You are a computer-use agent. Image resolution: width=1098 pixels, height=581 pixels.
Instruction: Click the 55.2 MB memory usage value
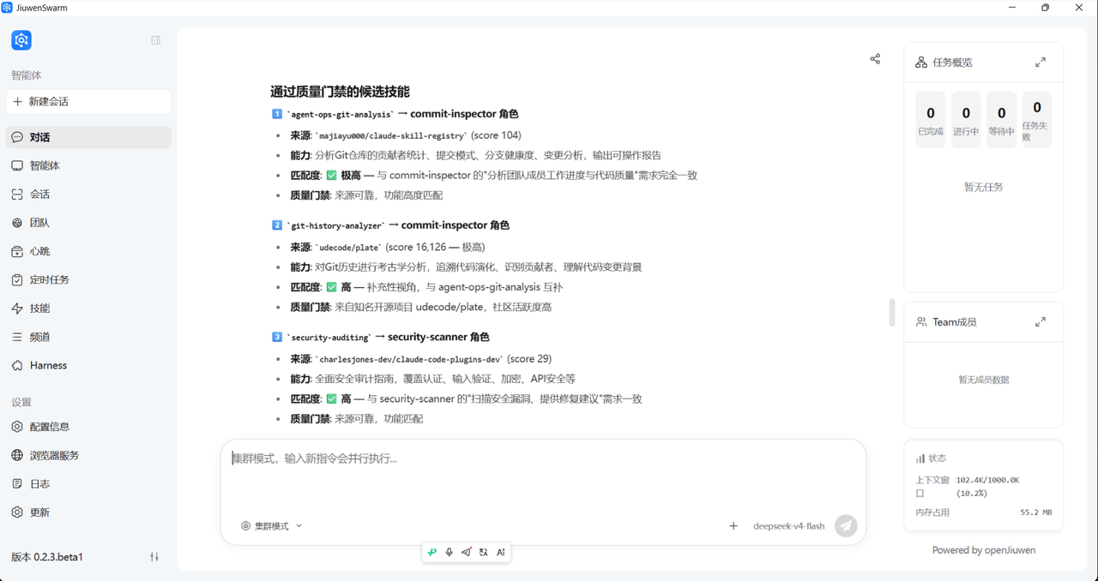[x=1036, y=512]
